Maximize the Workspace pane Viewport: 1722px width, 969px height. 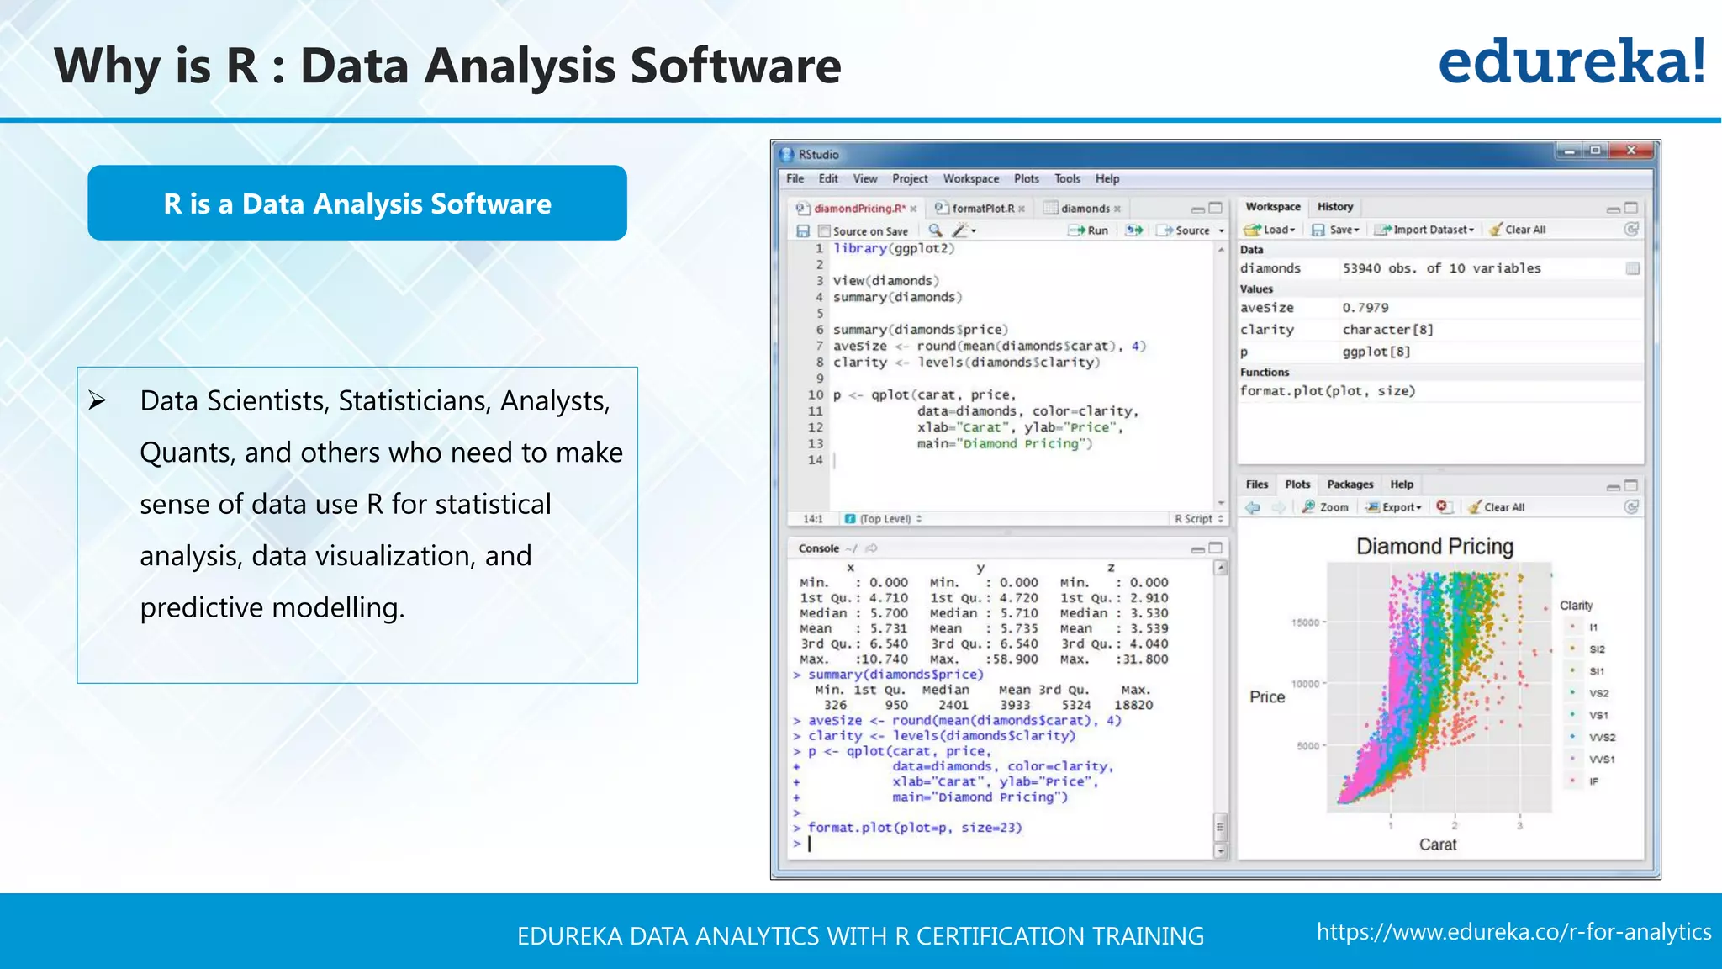tap(1631, 208)
